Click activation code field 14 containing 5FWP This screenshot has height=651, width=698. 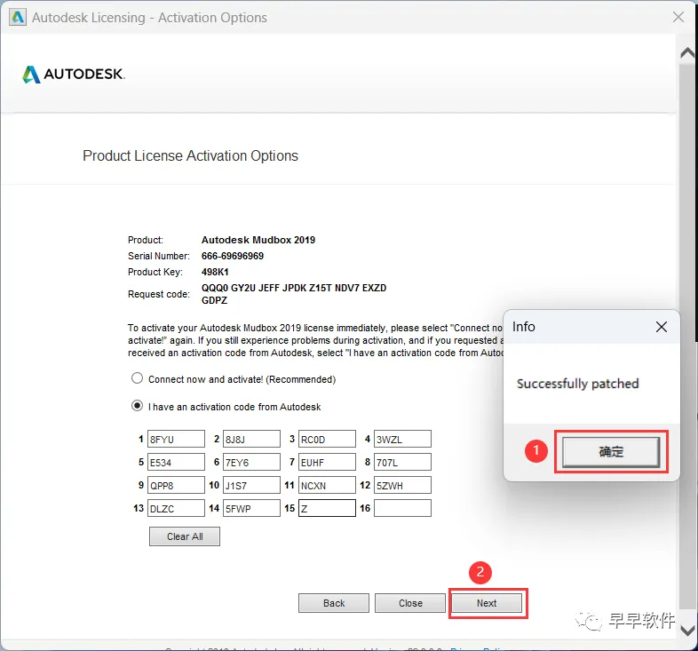[x=251, y=509]
